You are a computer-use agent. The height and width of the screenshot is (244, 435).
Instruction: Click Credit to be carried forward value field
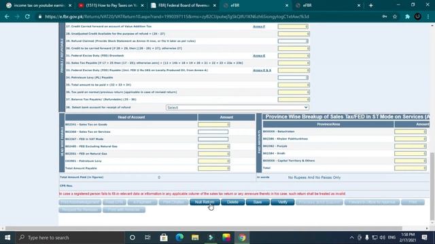(294, 48)
